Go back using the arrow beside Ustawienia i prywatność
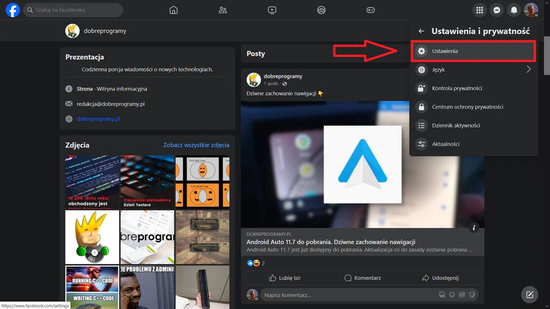This screenshot has width=550, height=309. (421, 31)
